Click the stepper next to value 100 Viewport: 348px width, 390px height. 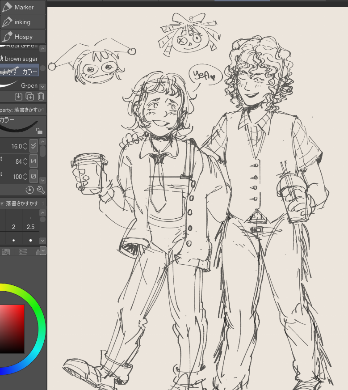pos(25,177)
